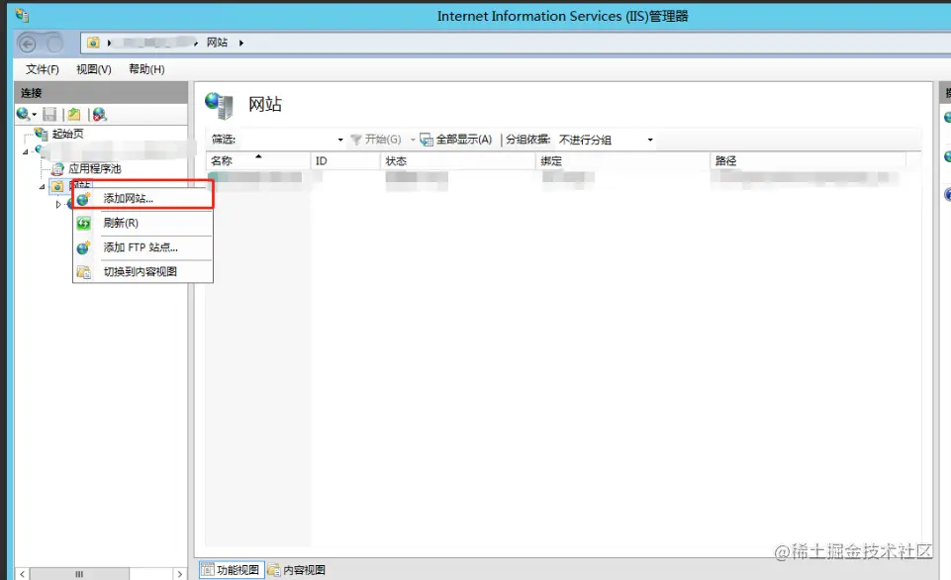Sort by 名称 column header
Screen dimensions: 951x580
pyautogui.click(x=257, y=160)
